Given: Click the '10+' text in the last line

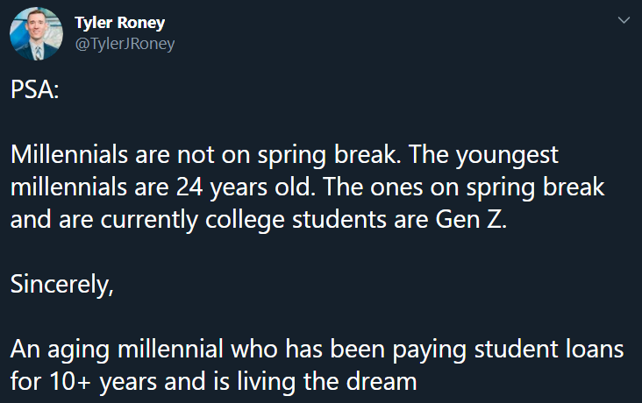Looking at the screenshot, I should [70, 382].
